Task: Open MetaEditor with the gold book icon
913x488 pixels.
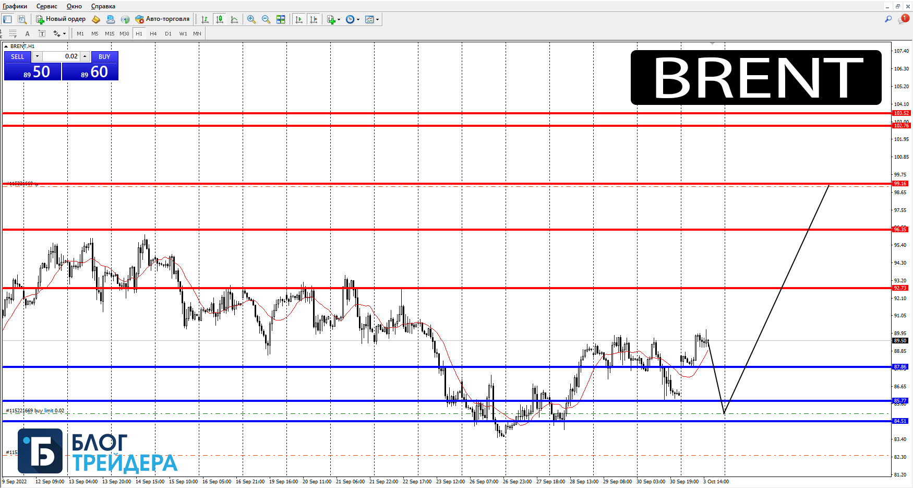Action: (x=96, y=19)
